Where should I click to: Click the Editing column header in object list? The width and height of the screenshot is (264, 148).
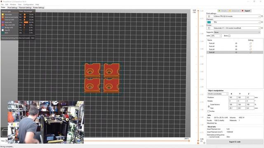point(250,40)
